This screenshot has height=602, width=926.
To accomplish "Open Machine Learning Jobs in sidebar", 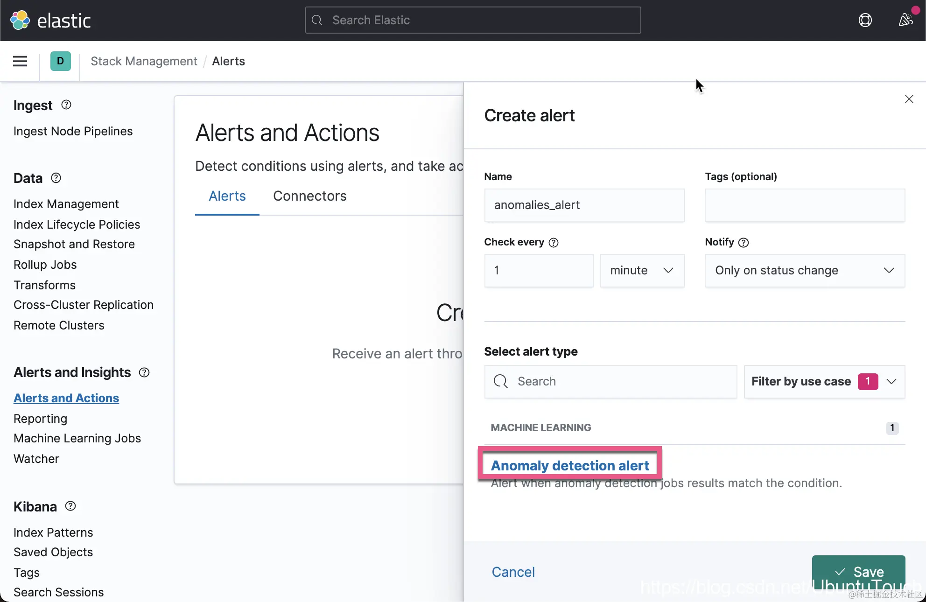I will pyautogui.click(x=77, y=438).
